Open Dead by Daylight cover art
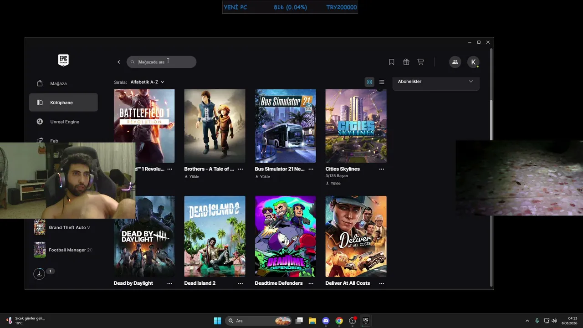The width and height of the screenshot is (583, 328). [x=144, y=236]
